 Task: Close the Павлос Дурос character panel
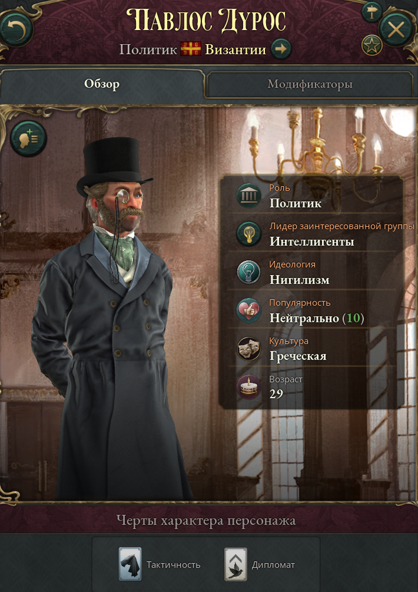[x=396, y=29]
